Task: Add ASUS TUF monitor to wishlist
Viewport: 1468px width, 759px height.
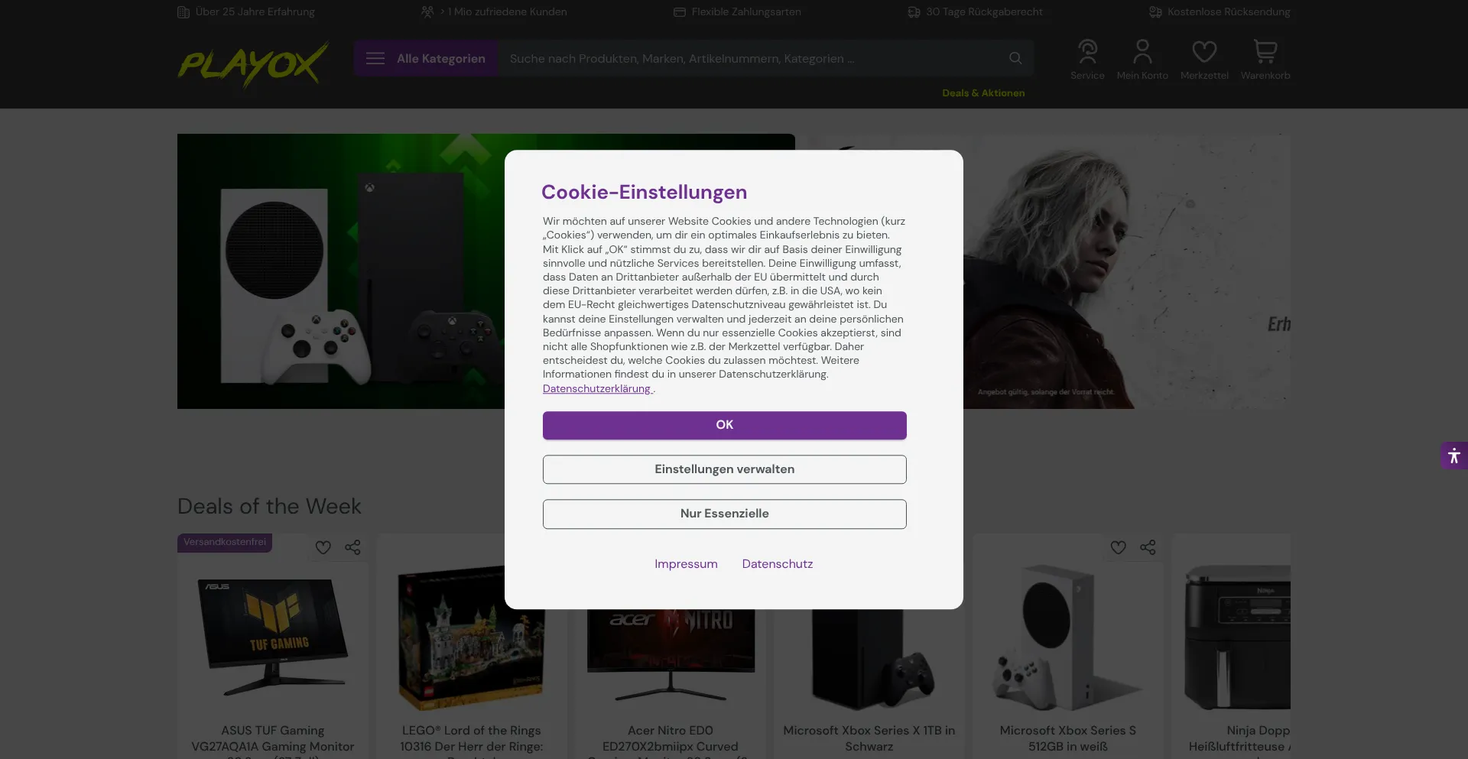Action: point(323,547)
